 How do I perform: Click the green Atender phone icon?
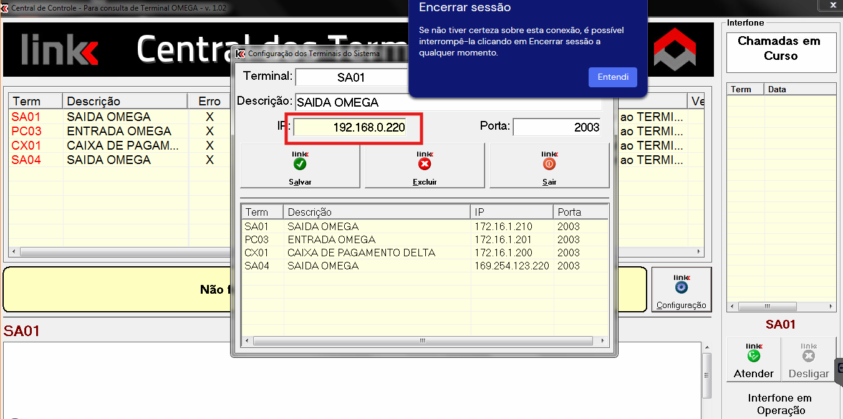(754, 355)
